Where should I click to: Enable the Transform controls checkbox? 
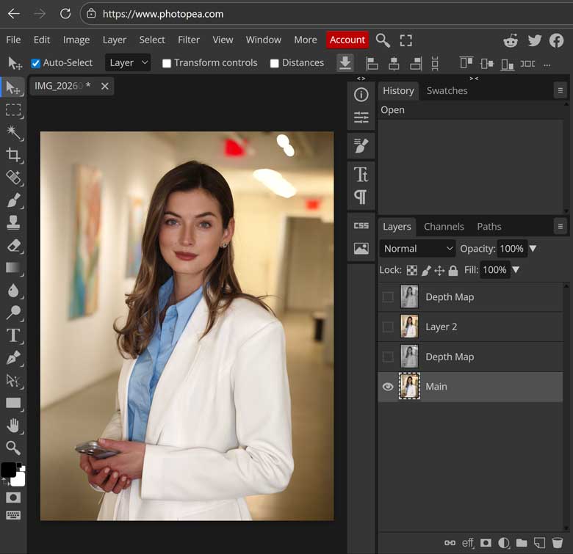tap(167, 64)
